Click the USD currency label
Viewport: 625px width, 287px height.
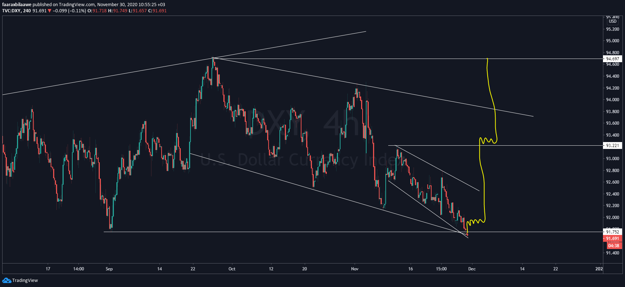click(x=613, y=21)
